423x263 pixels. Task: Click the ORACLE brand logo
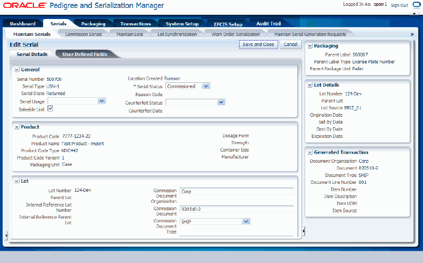[25, 5]
